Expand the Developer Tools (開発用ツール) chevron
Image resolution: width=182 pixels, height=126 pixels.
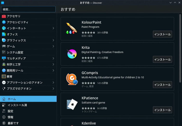click(x=53, y=70)
